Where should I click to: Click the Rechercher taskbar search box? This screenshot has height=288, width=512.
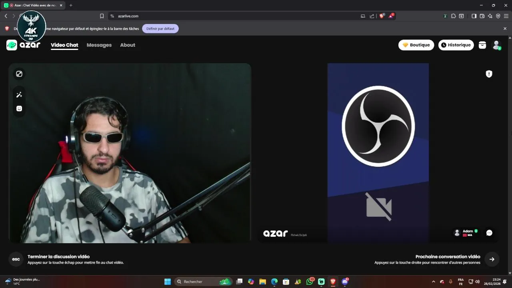click(x=204, y=282)
